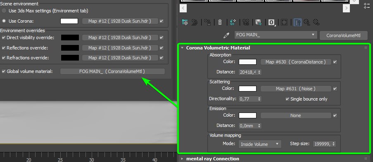The image size is (373, 162).
Task: Open Map #630 (CoronaDistance) absorption map
Action: click(x=296, y=62)
